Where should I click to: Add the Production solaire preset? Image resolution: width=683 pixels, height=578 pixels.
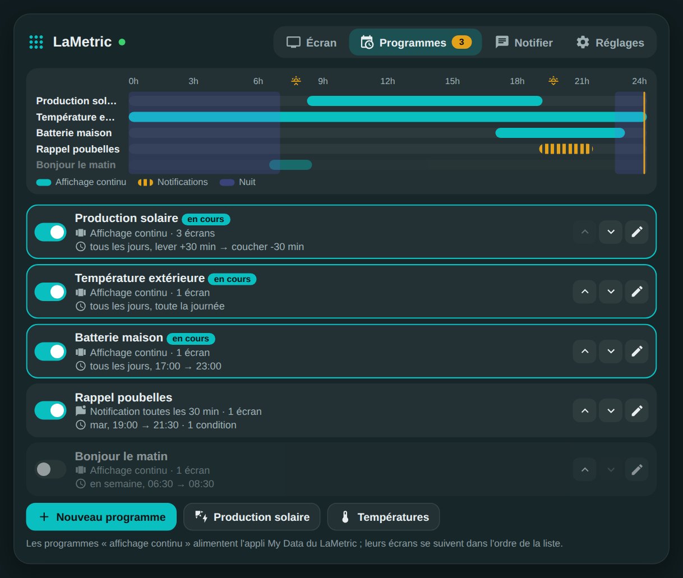(x=252, y=517)
